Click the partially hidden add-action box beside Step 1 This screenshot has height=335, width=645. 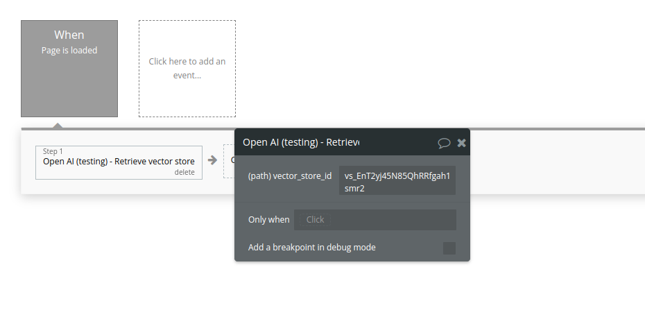point(229,161)
